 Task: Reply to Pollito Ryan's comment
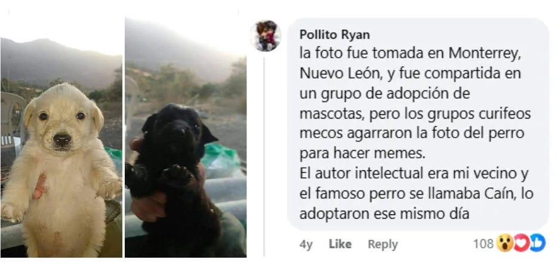click(383, 244)
